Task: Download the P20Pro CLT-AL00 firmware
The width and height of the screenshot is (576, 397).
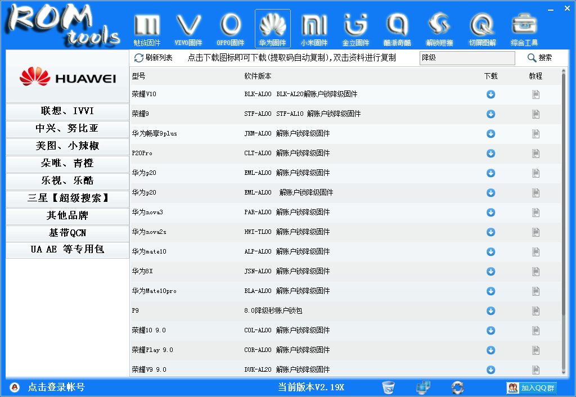Action: [x=490, y=153]
